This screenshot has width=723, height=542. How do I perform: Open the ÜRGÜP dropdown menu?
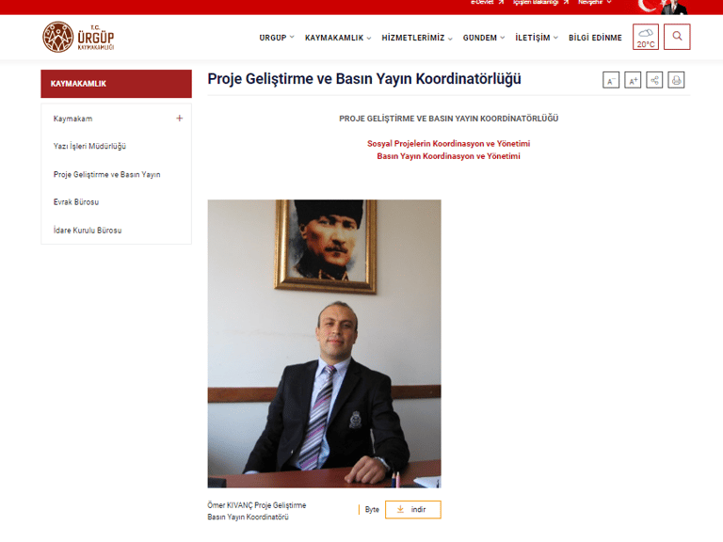coord(277,38)
